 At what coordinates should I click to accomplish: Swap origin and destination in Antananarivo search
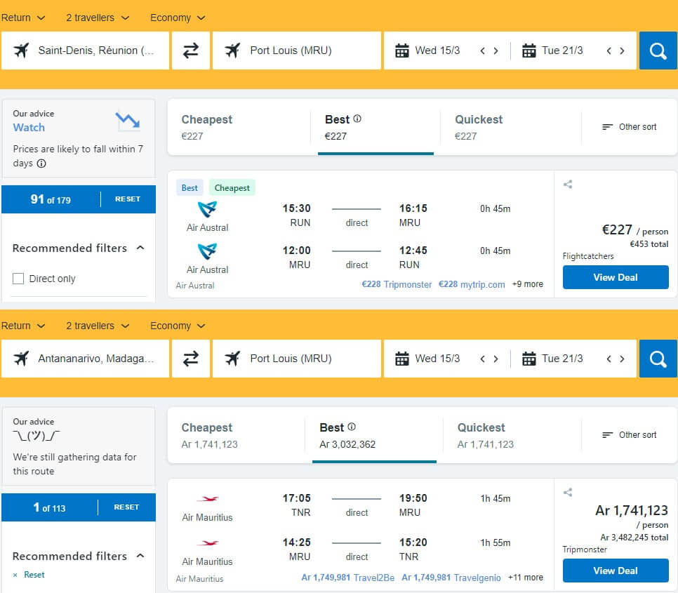tap(191, 359)
